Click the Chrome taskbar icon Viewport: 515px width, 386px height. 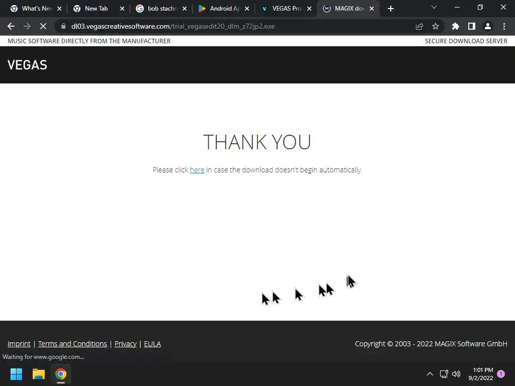pos(61,374)
